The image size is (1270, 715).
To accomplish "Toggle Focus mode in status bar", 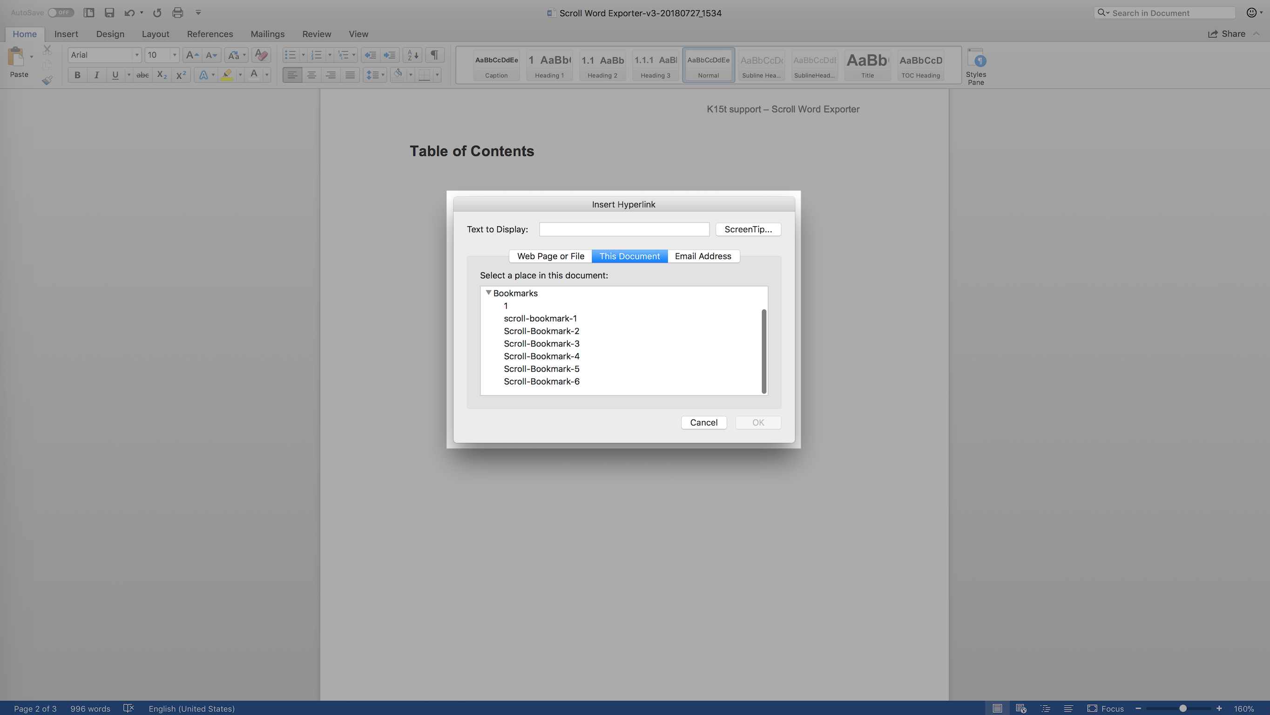I will click(x=1105, y=708).
